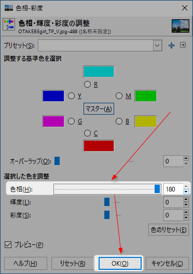Click the hue-saturation tool icon in the header
The width and height of the screenshot is (193, 274).
point(9,24)
